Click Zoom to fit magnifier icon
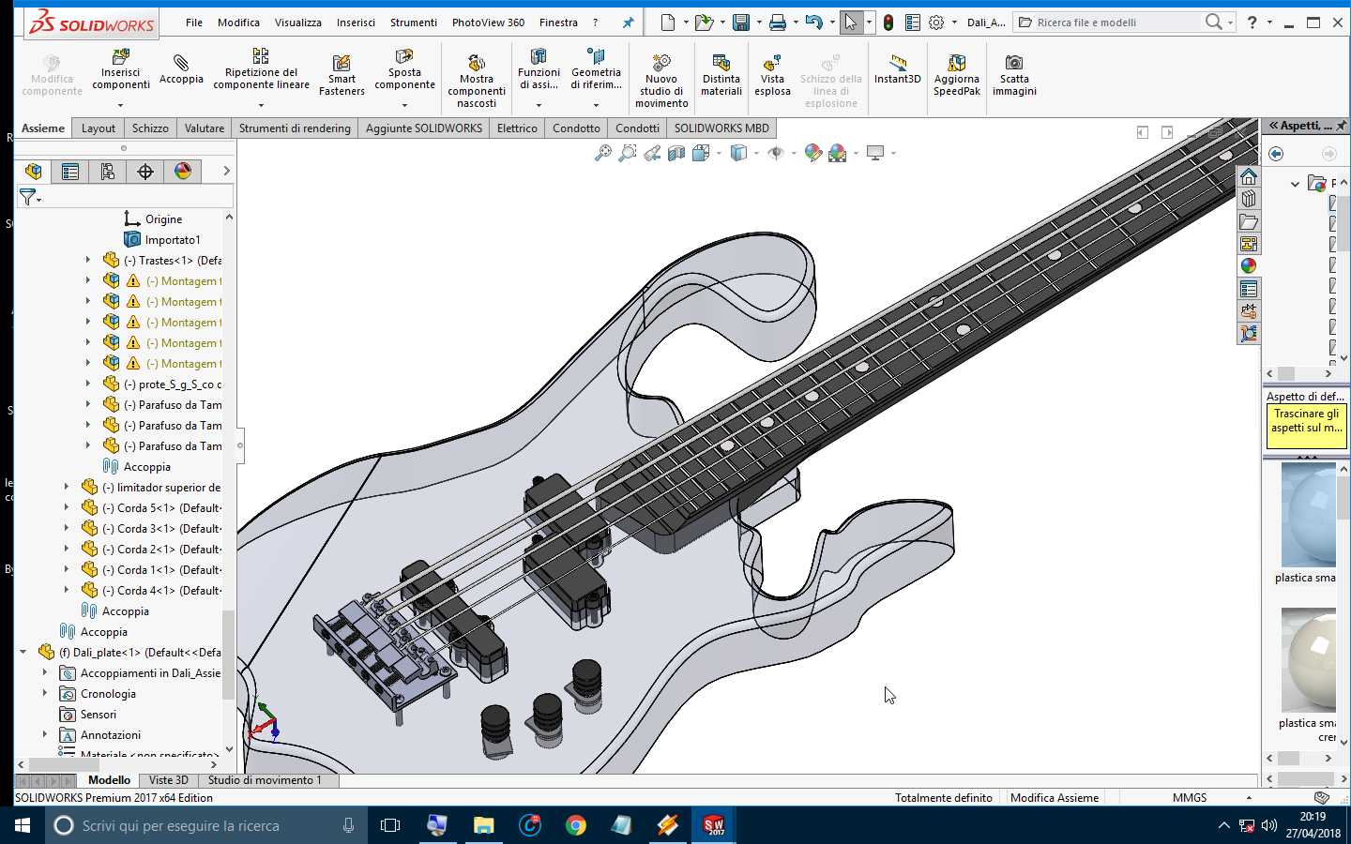The image size is (1351, 844). pyautogui.click(x=602, y=153)
